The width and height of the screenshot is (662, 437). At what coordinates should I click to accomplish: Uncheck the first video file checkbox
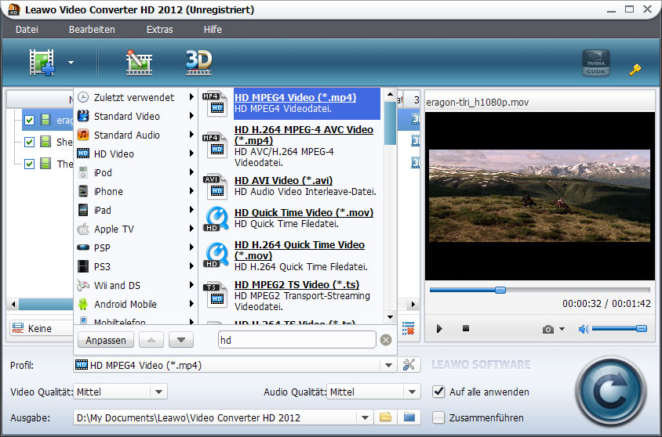29,121
